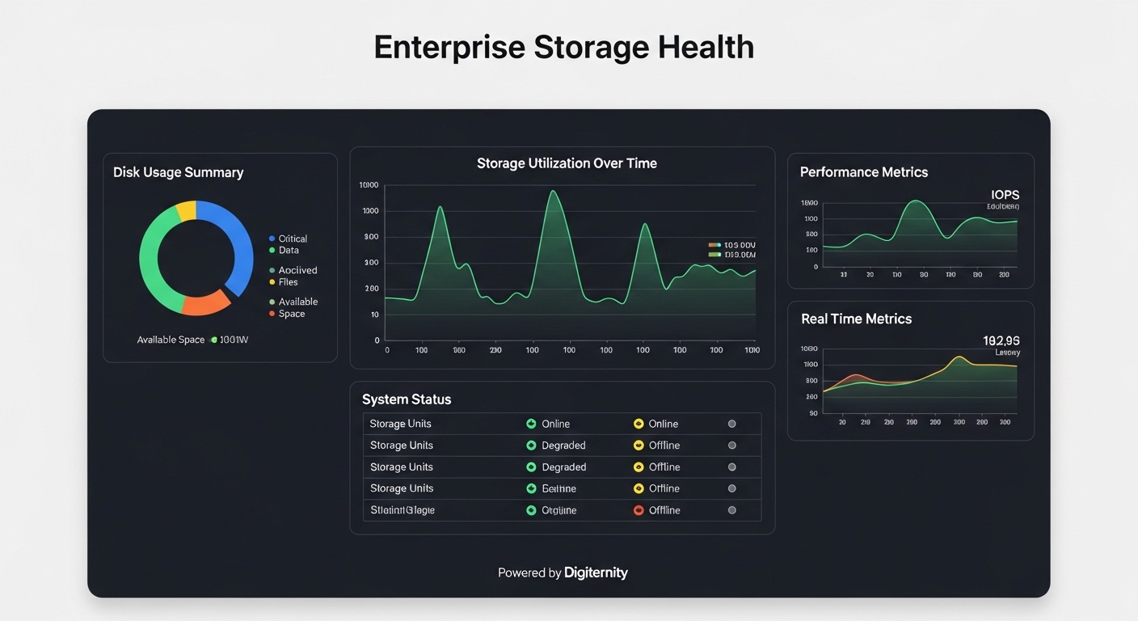Click the green icon in the last status row
1138x621 pixels.
point(531,510)
